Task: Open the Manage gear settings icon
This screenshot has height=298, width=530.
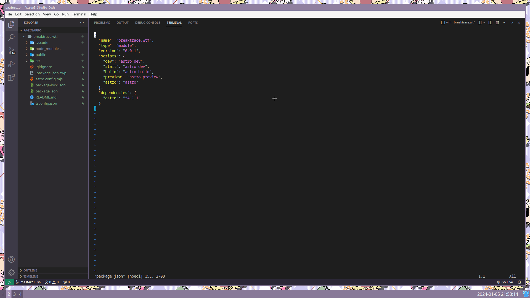Action: pyautogui.click(x=11, y=273)
